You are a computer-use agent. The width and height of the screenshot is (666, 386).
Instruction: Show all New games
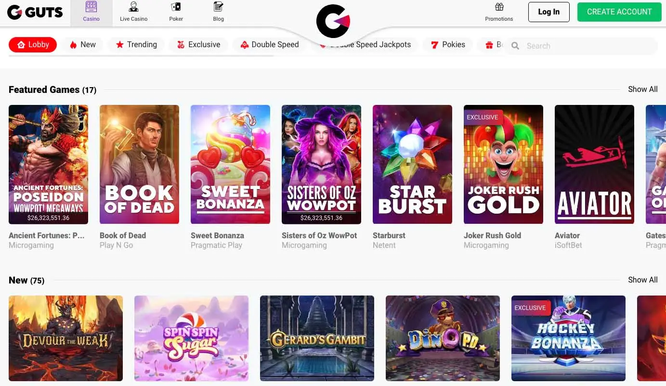pos(642,280)
